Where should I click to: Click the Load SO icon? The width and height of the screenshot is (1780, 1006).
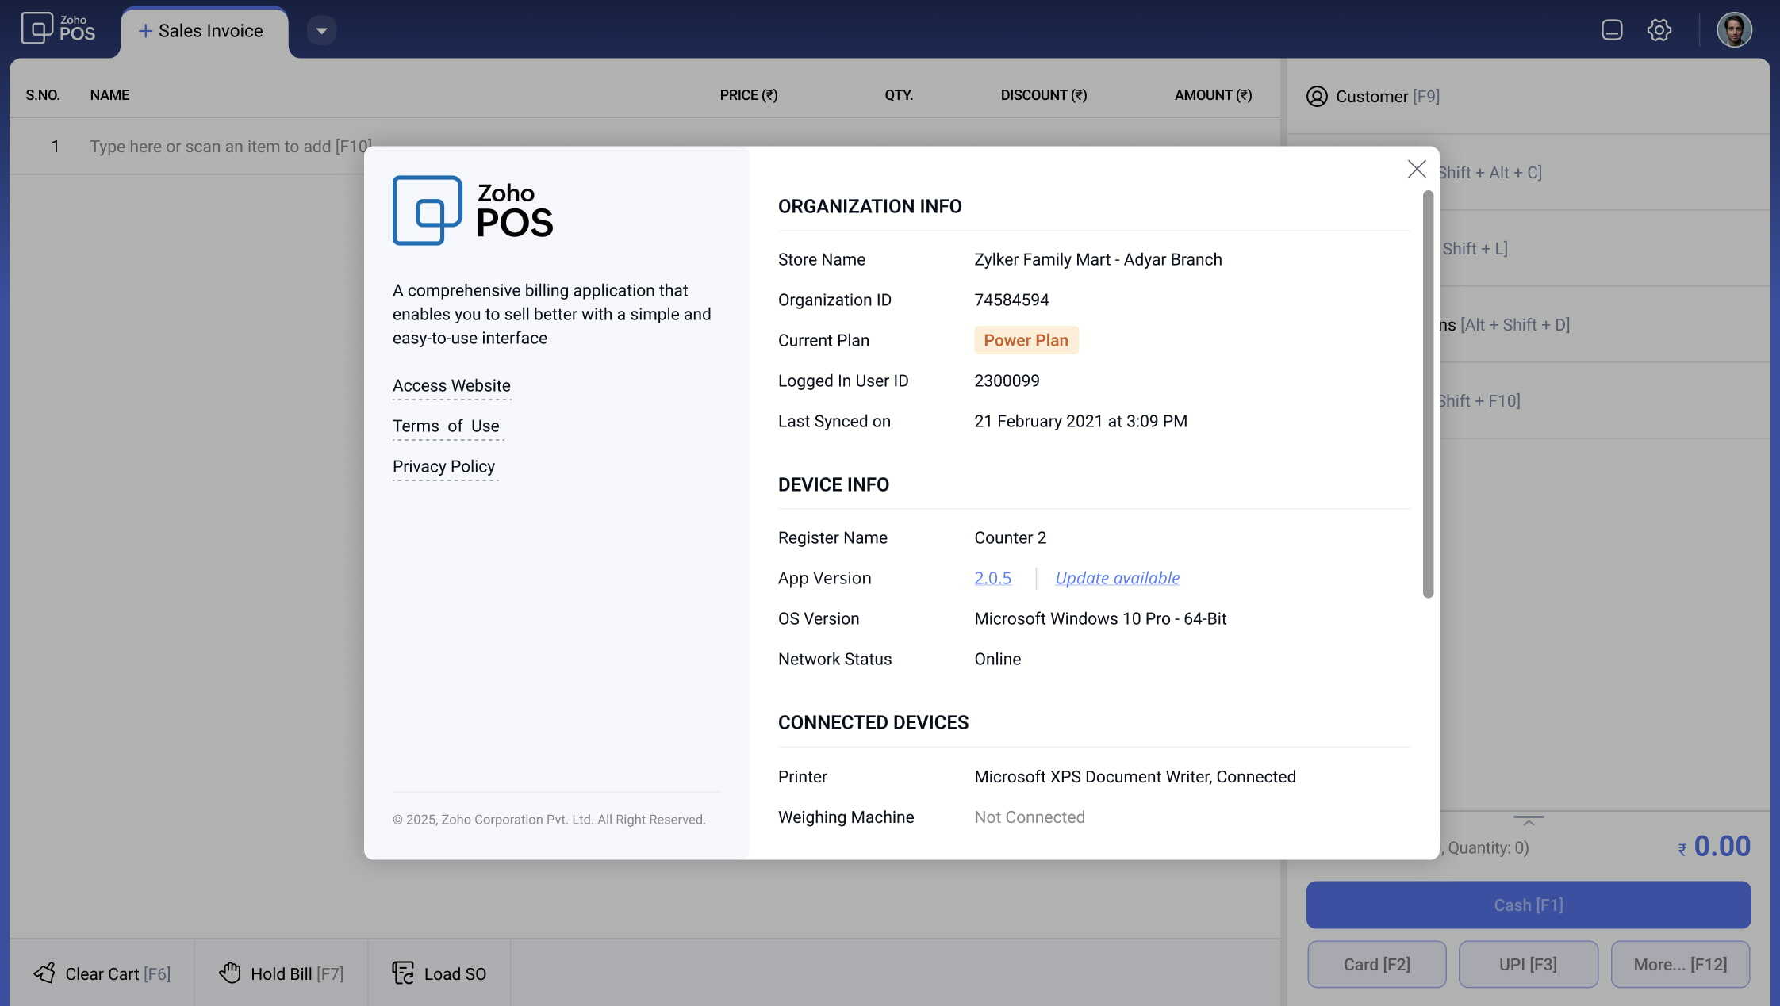(403, 973)
